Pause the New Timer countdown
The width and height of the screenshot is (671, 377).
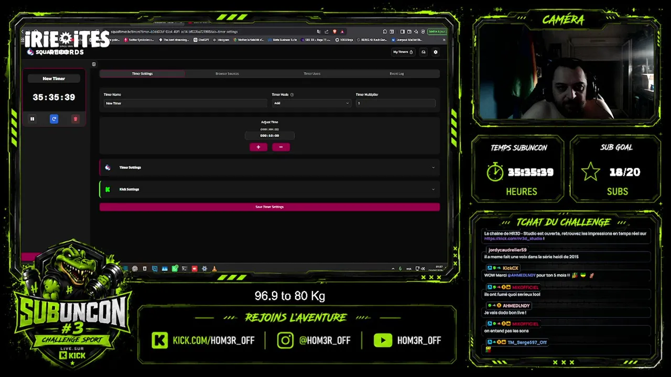(32, 119)
